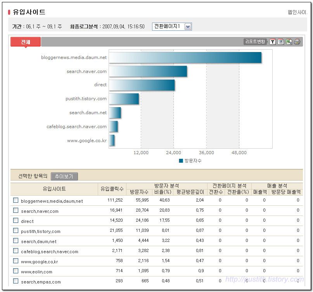This screenshot has height=292, width=313.
Task: Tick checkbox for cafeblog.search.naver.com row
Action: (16, 250)
